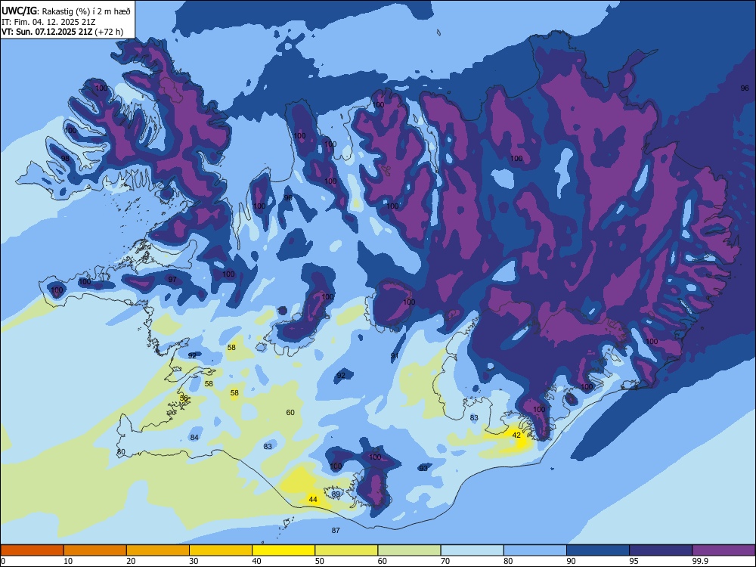Click the 'VT: Sun. 07.12.2025 21Z (+72 h)' line
Viewport: 756px width, 567px height.
pyautogui.click(x=62, y=32)
